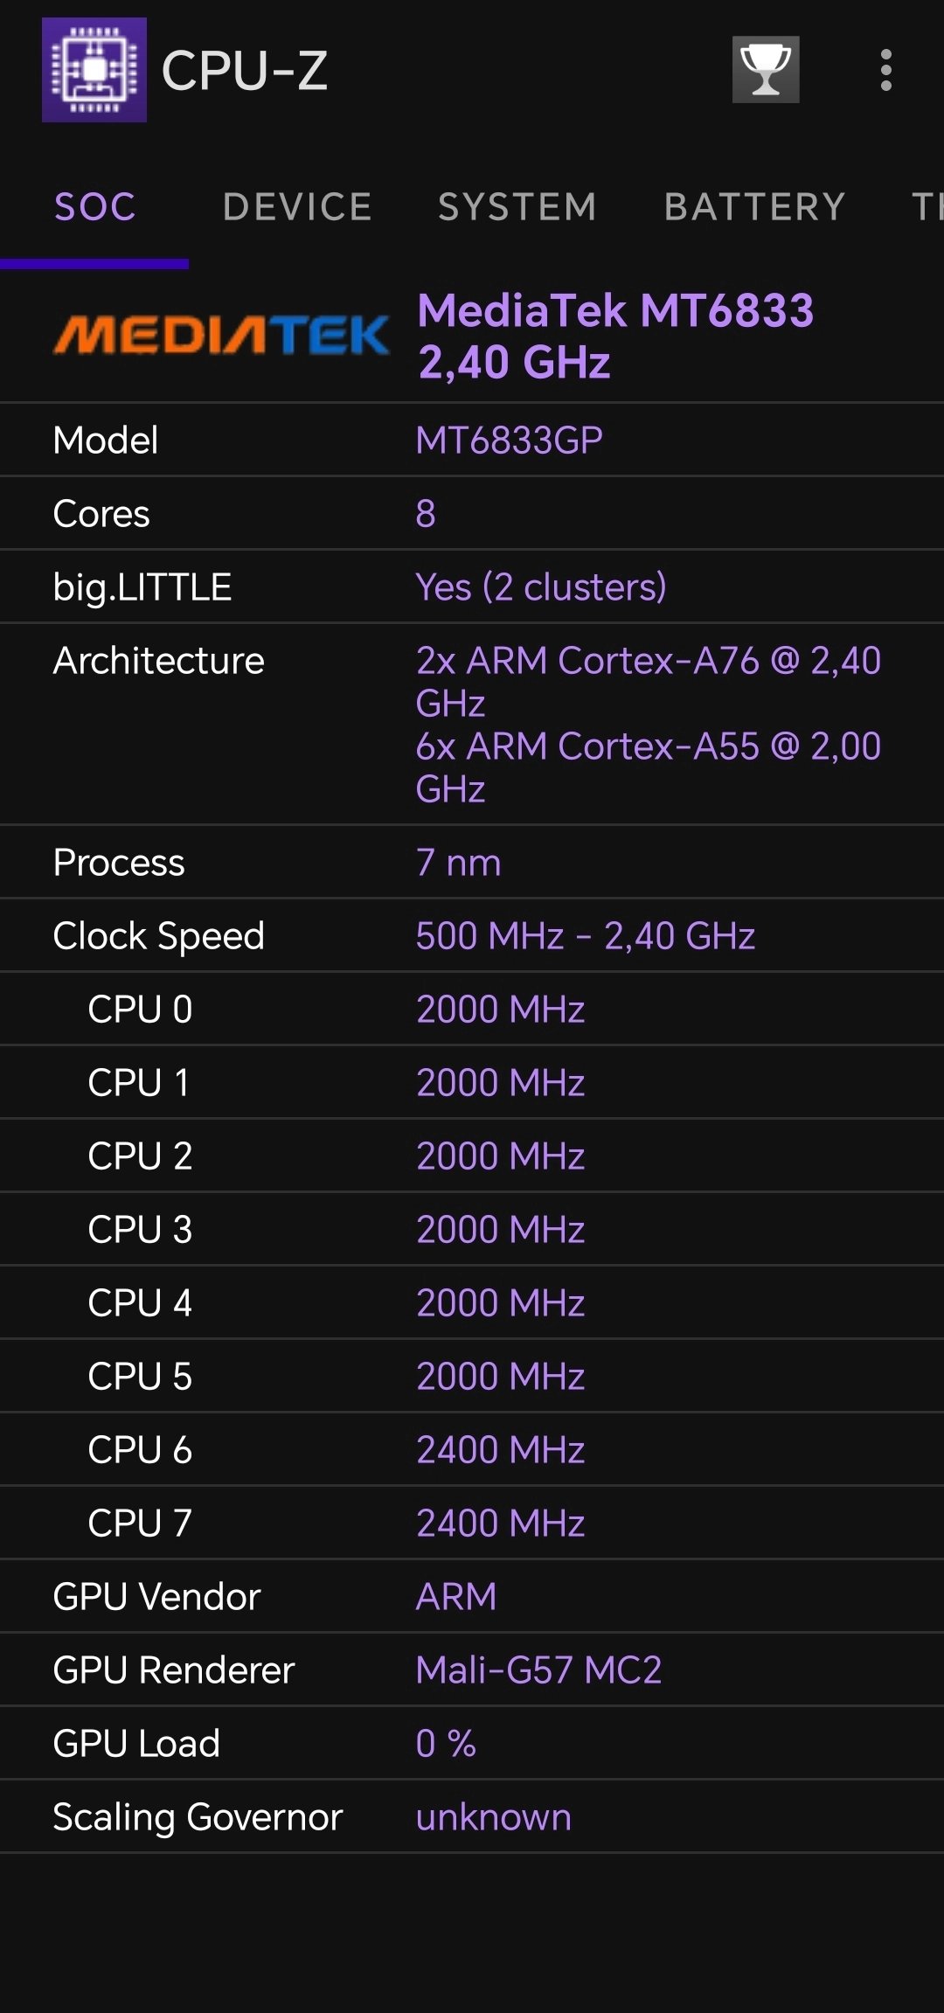Click the purple CPU-Z title text
The width and height of the screenshot is (944, 2013).
pyautogui.click(x=246, y=72)
